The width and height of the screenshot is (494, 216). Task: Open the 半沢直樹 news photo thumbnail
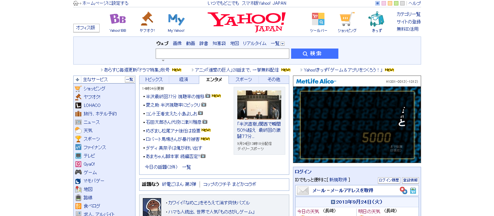coord(259,105)
